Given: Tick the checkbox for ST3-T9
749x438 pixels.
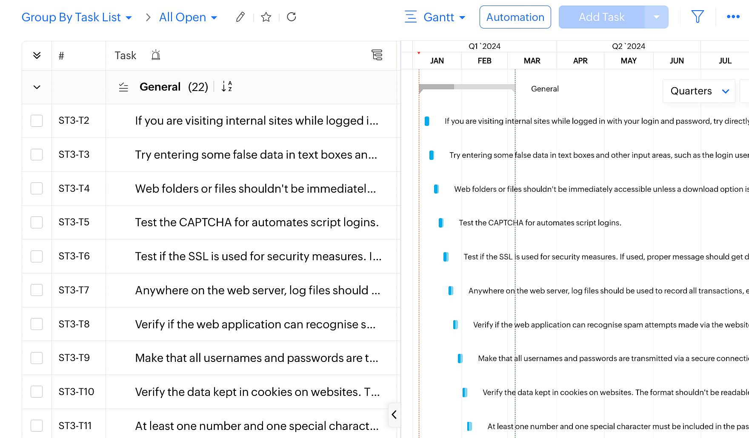Looking at the screenshot, I should [37, 358].
